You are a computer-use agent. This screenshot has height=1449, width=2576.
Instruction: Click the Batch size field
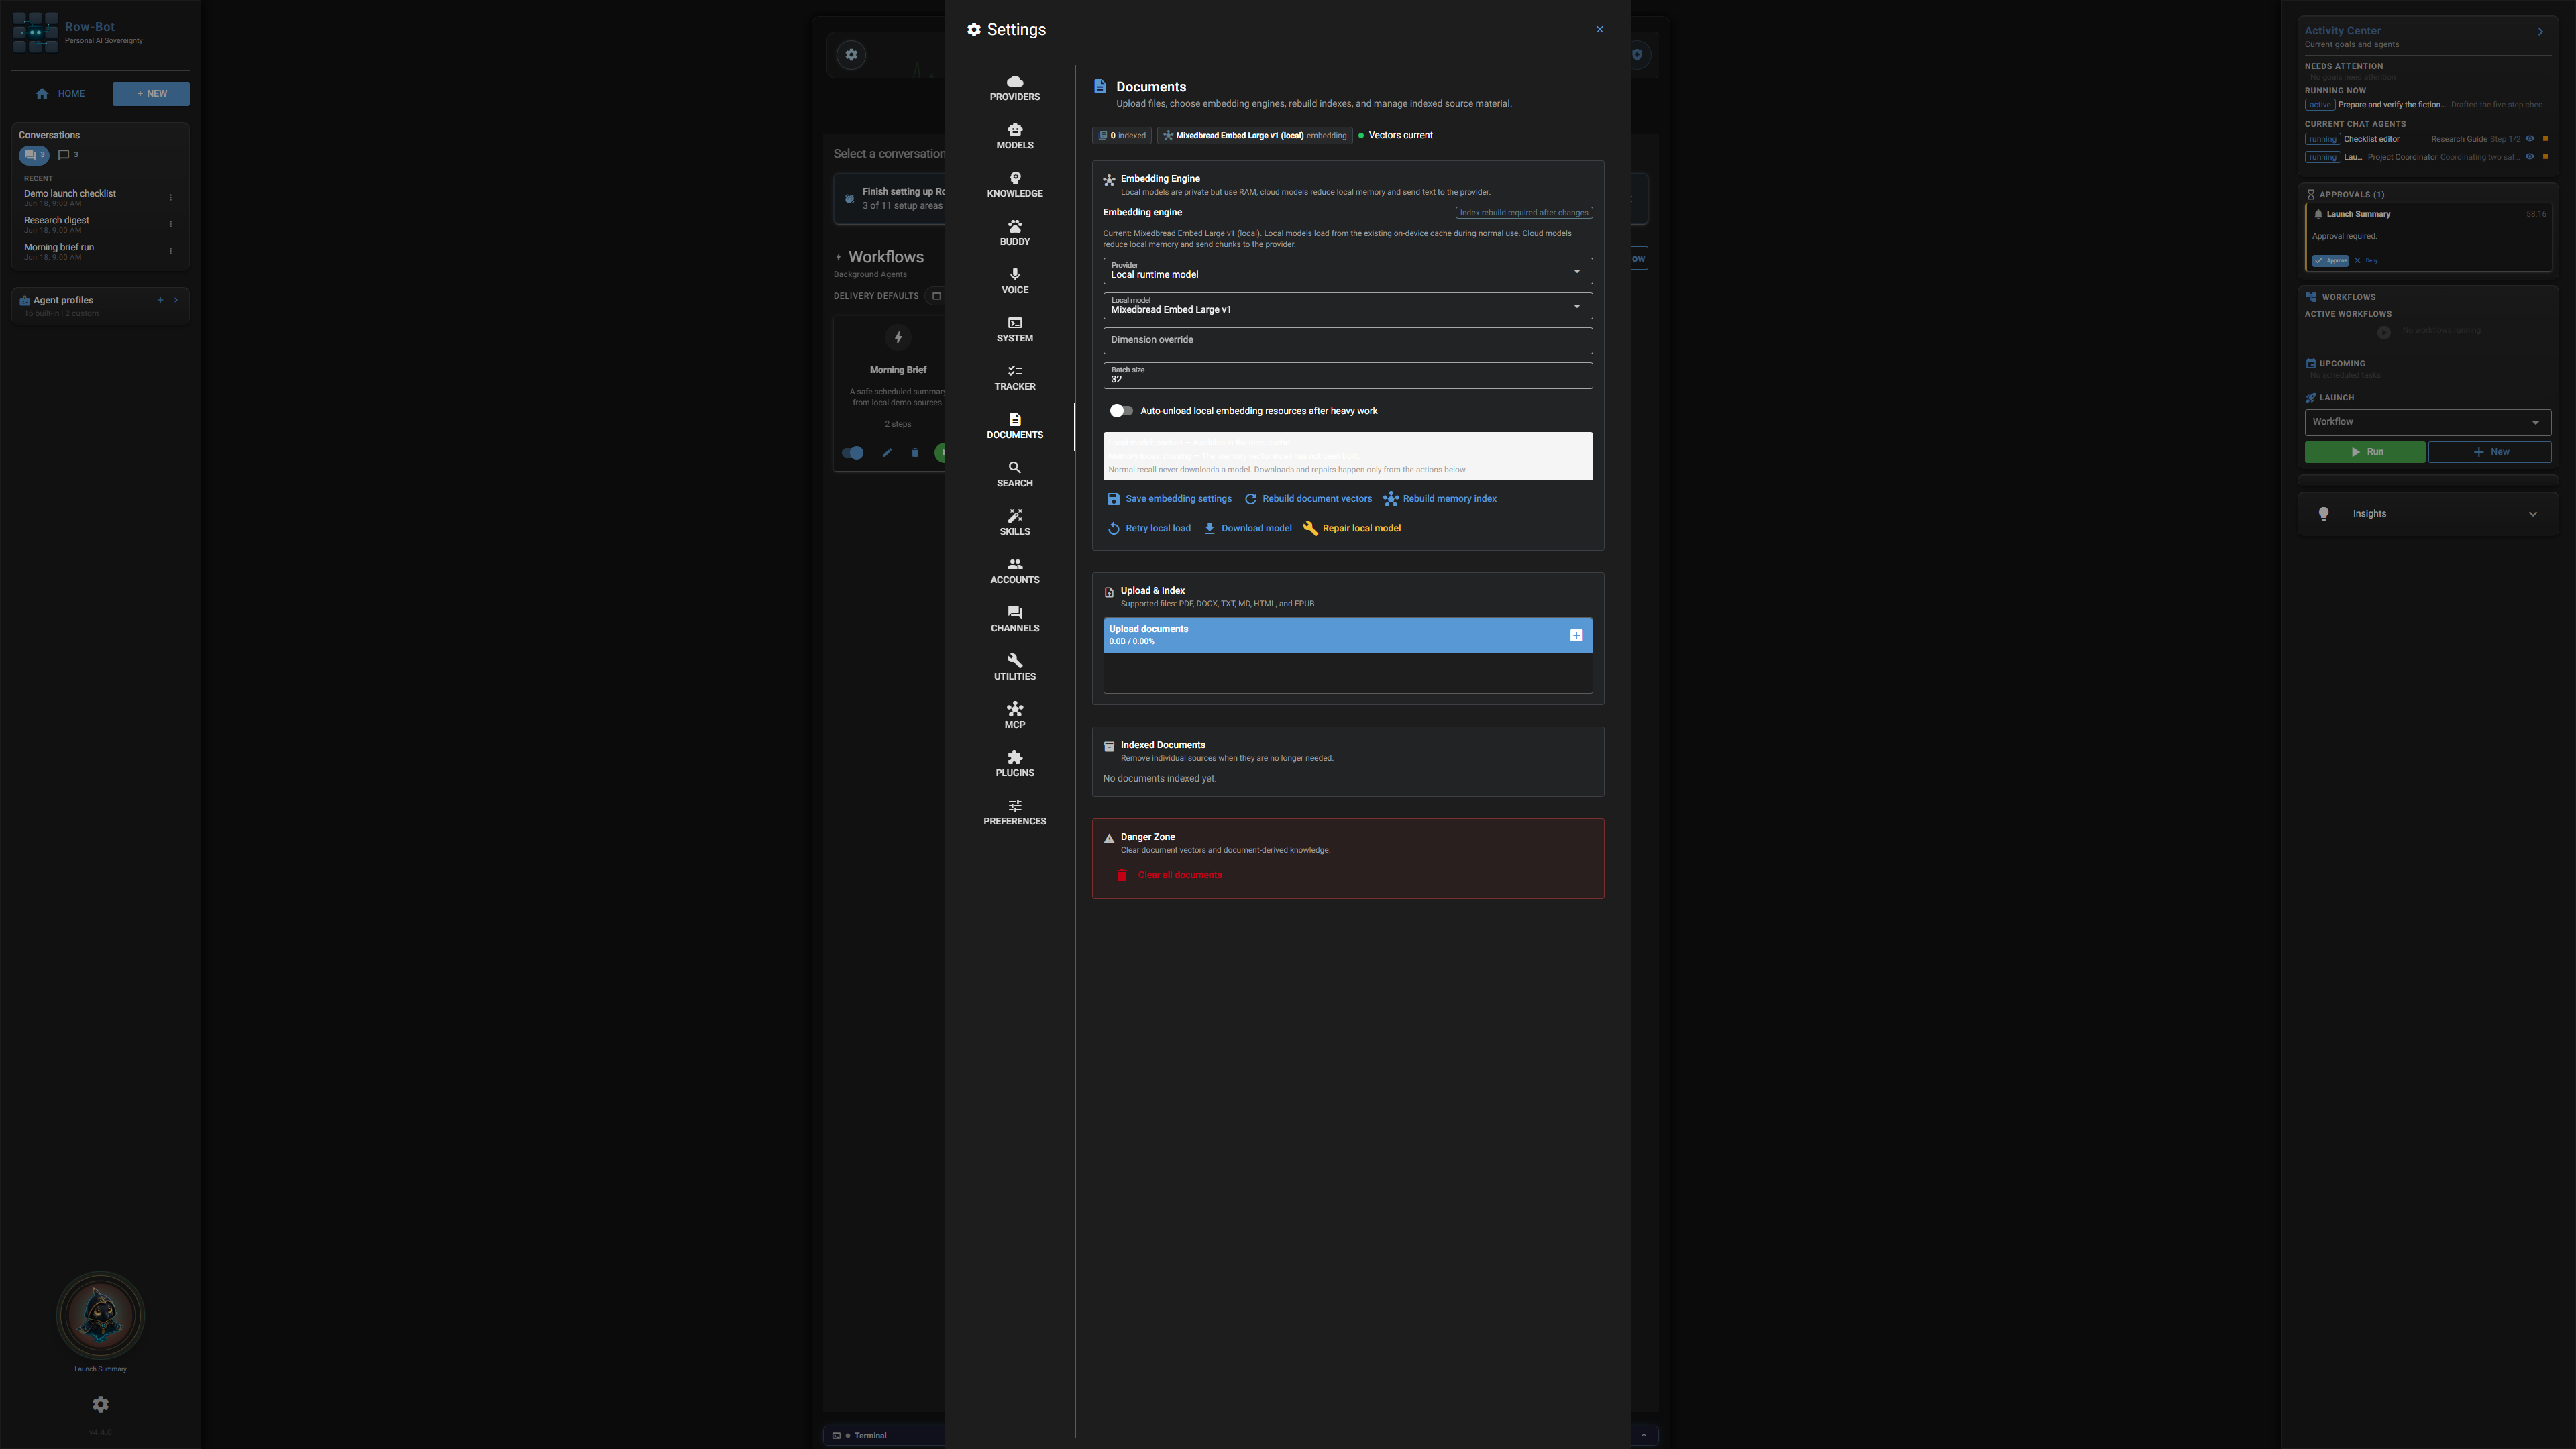1347,375
